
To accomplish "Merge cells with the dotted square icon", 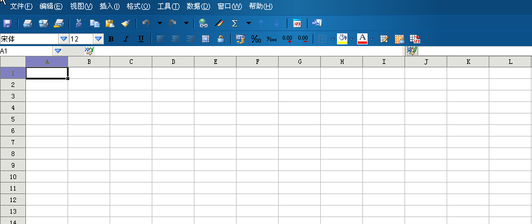I will click(205, 39).
